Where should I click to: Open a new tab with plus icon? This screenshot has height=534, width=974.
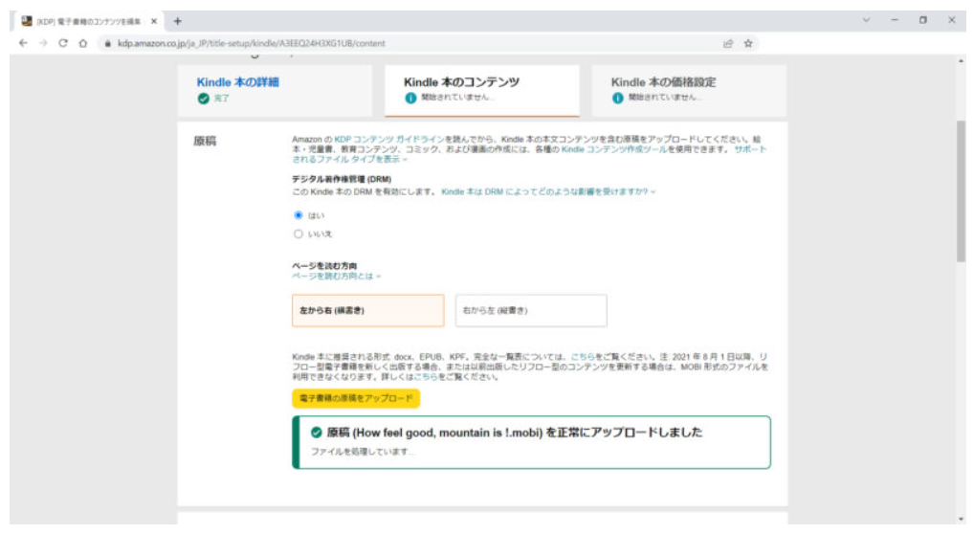(x=178, y=21)
